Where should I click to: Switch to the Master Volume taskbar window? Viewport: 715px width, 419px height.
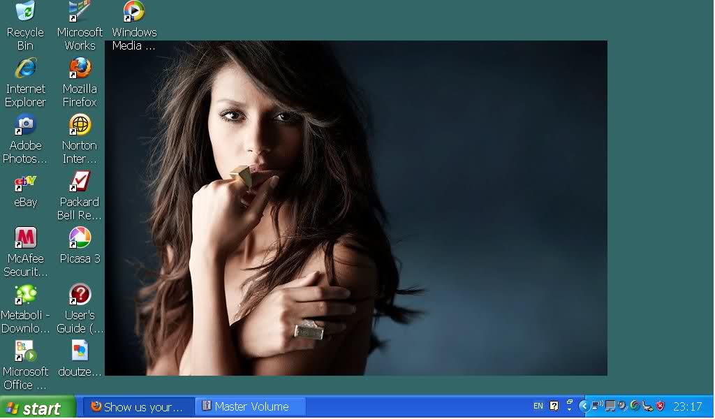tap(251, 406)
